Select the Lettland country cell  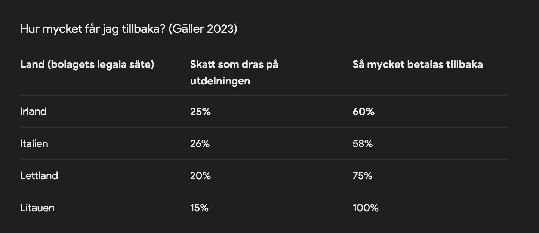[x=39, y=176]
